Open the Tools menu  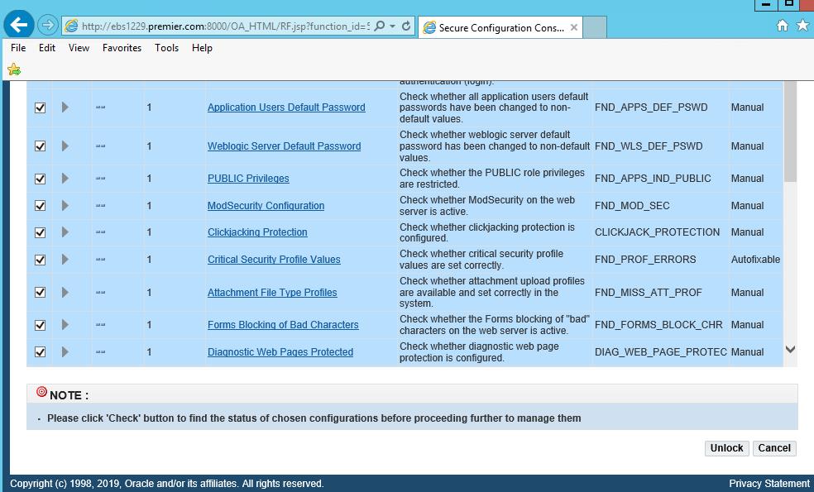click(x=166, y=48)
